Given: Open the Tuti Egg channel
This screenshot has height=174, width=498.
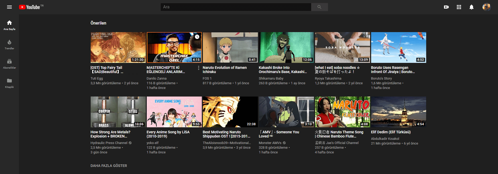Looking at the screenshot, I should coord(97,79).
